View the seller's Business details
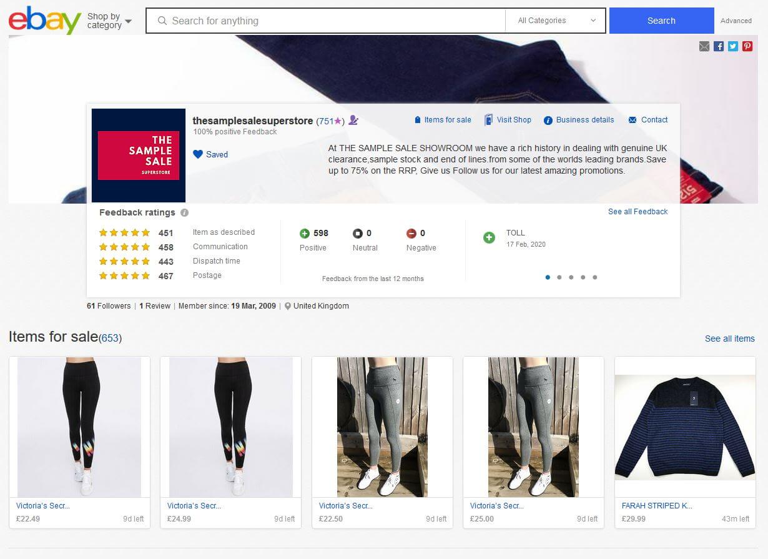The height and width of the screenshot is (559, 768). (584, 119)
